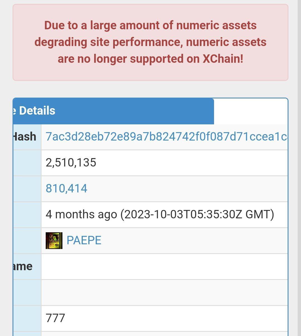Click the 4 months ago timestamp text
This screenshot has width=301, height=336.
tap(160, 214)
